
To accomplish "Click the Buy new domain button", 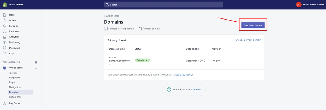I will [253, 25].
